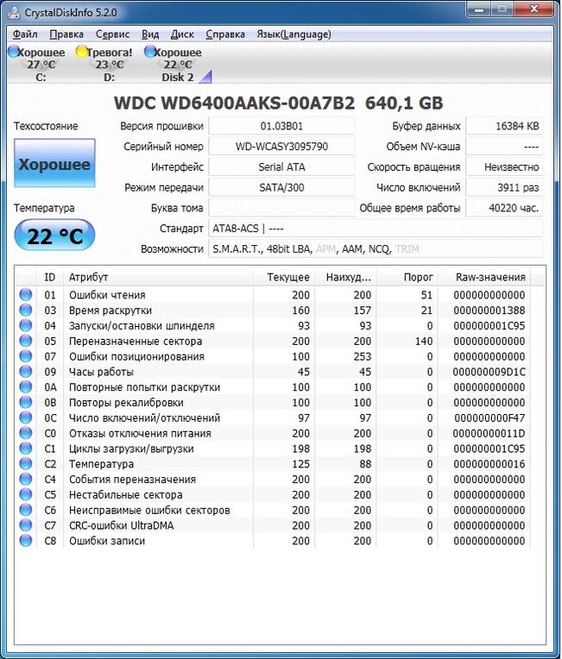
Task: Click status orb for attribute 01 Ошибки чтения
Action: pyautogui.click(x=26, y=294)
